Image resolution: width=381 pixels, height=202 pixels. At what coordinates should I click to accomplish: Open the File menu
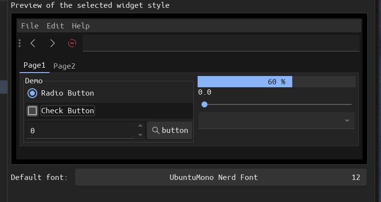(30, 26)
